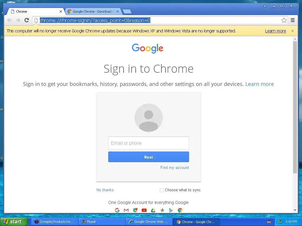Click the Google Maps service icon

(135, 210)
